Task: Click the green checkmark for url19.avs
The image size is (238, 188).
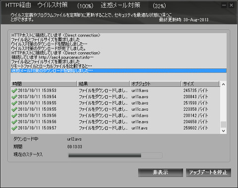Action: click(x=14, y=91)
